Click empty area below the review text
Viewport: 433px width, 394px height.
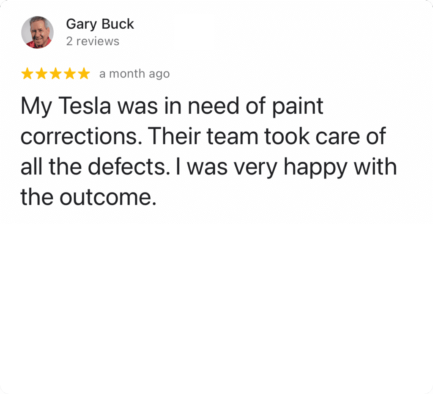pos(216,298)
